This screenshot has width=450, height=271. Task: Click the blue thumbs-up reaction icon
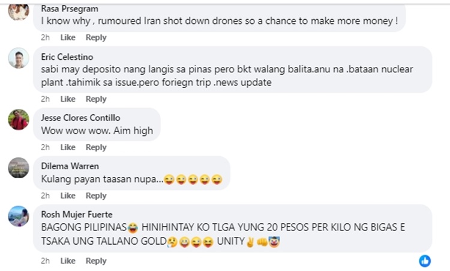425,261
